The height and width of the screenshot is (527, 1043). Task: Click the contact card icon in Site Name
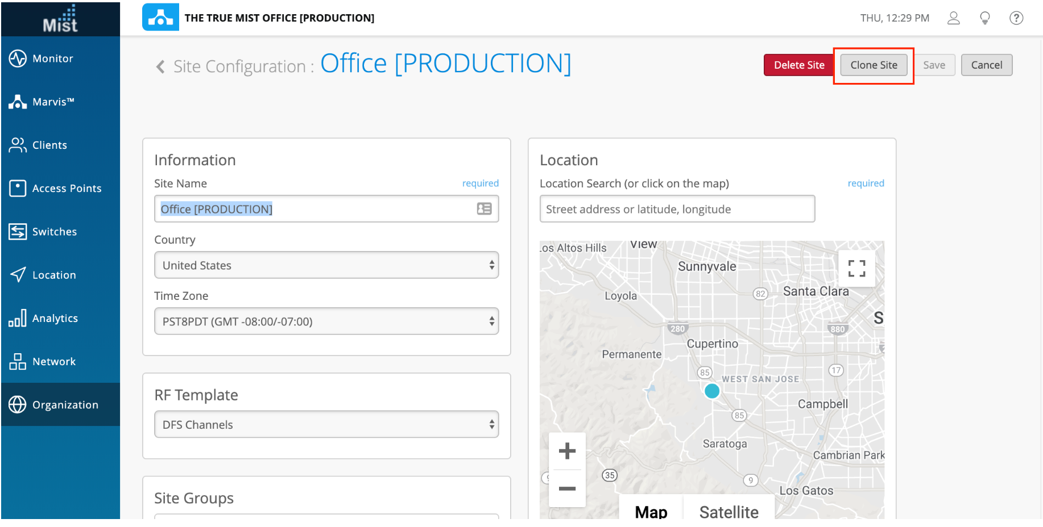484,209
